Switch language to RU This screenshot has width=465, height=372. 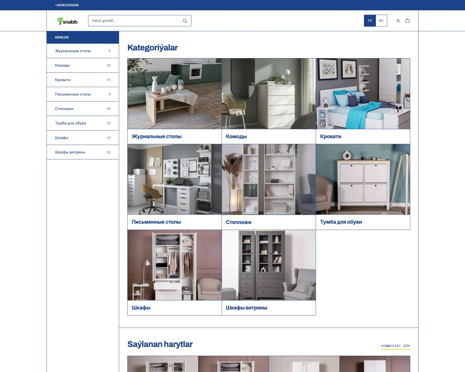[381, 21]
